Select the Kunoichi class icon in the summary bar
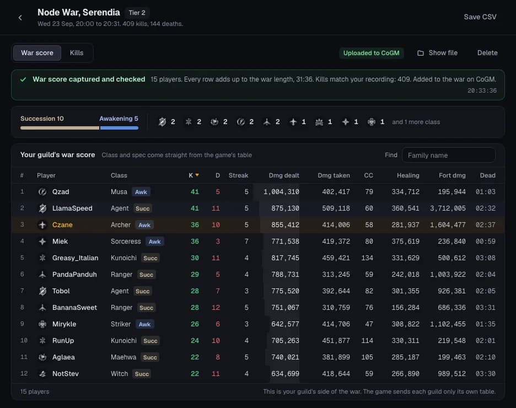 tap(188, 122)
